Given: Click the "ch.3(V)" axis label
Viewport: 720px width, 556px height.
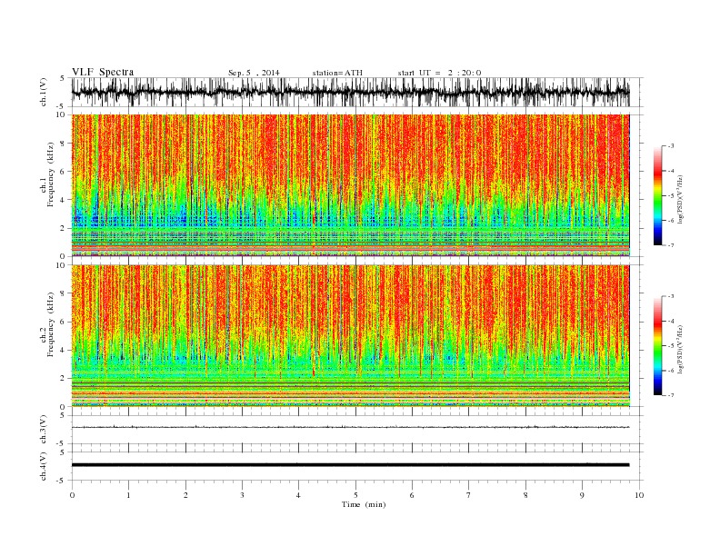Looking at the screenshot, I should 44,430.
